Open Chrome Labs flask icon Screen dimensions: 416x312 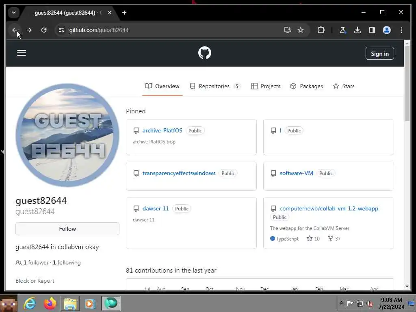[x=343, y=30]
